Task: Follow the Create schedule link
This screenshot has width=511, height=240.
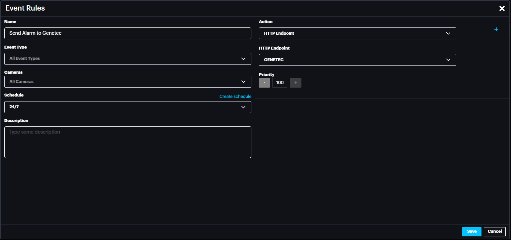Action: [x=235, y=97]
